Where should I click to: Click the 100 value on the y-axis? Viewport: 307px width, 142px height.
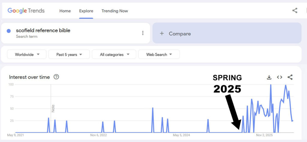tap(10, 84)
